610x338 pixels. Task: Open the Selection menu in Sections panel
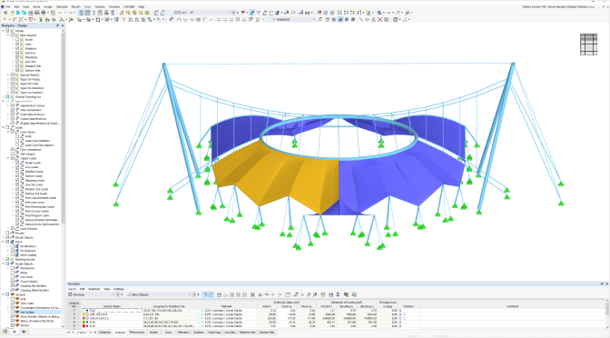94,289
